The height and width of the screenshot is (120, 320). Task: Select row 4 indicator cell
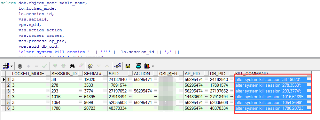[x=8, y=97]
